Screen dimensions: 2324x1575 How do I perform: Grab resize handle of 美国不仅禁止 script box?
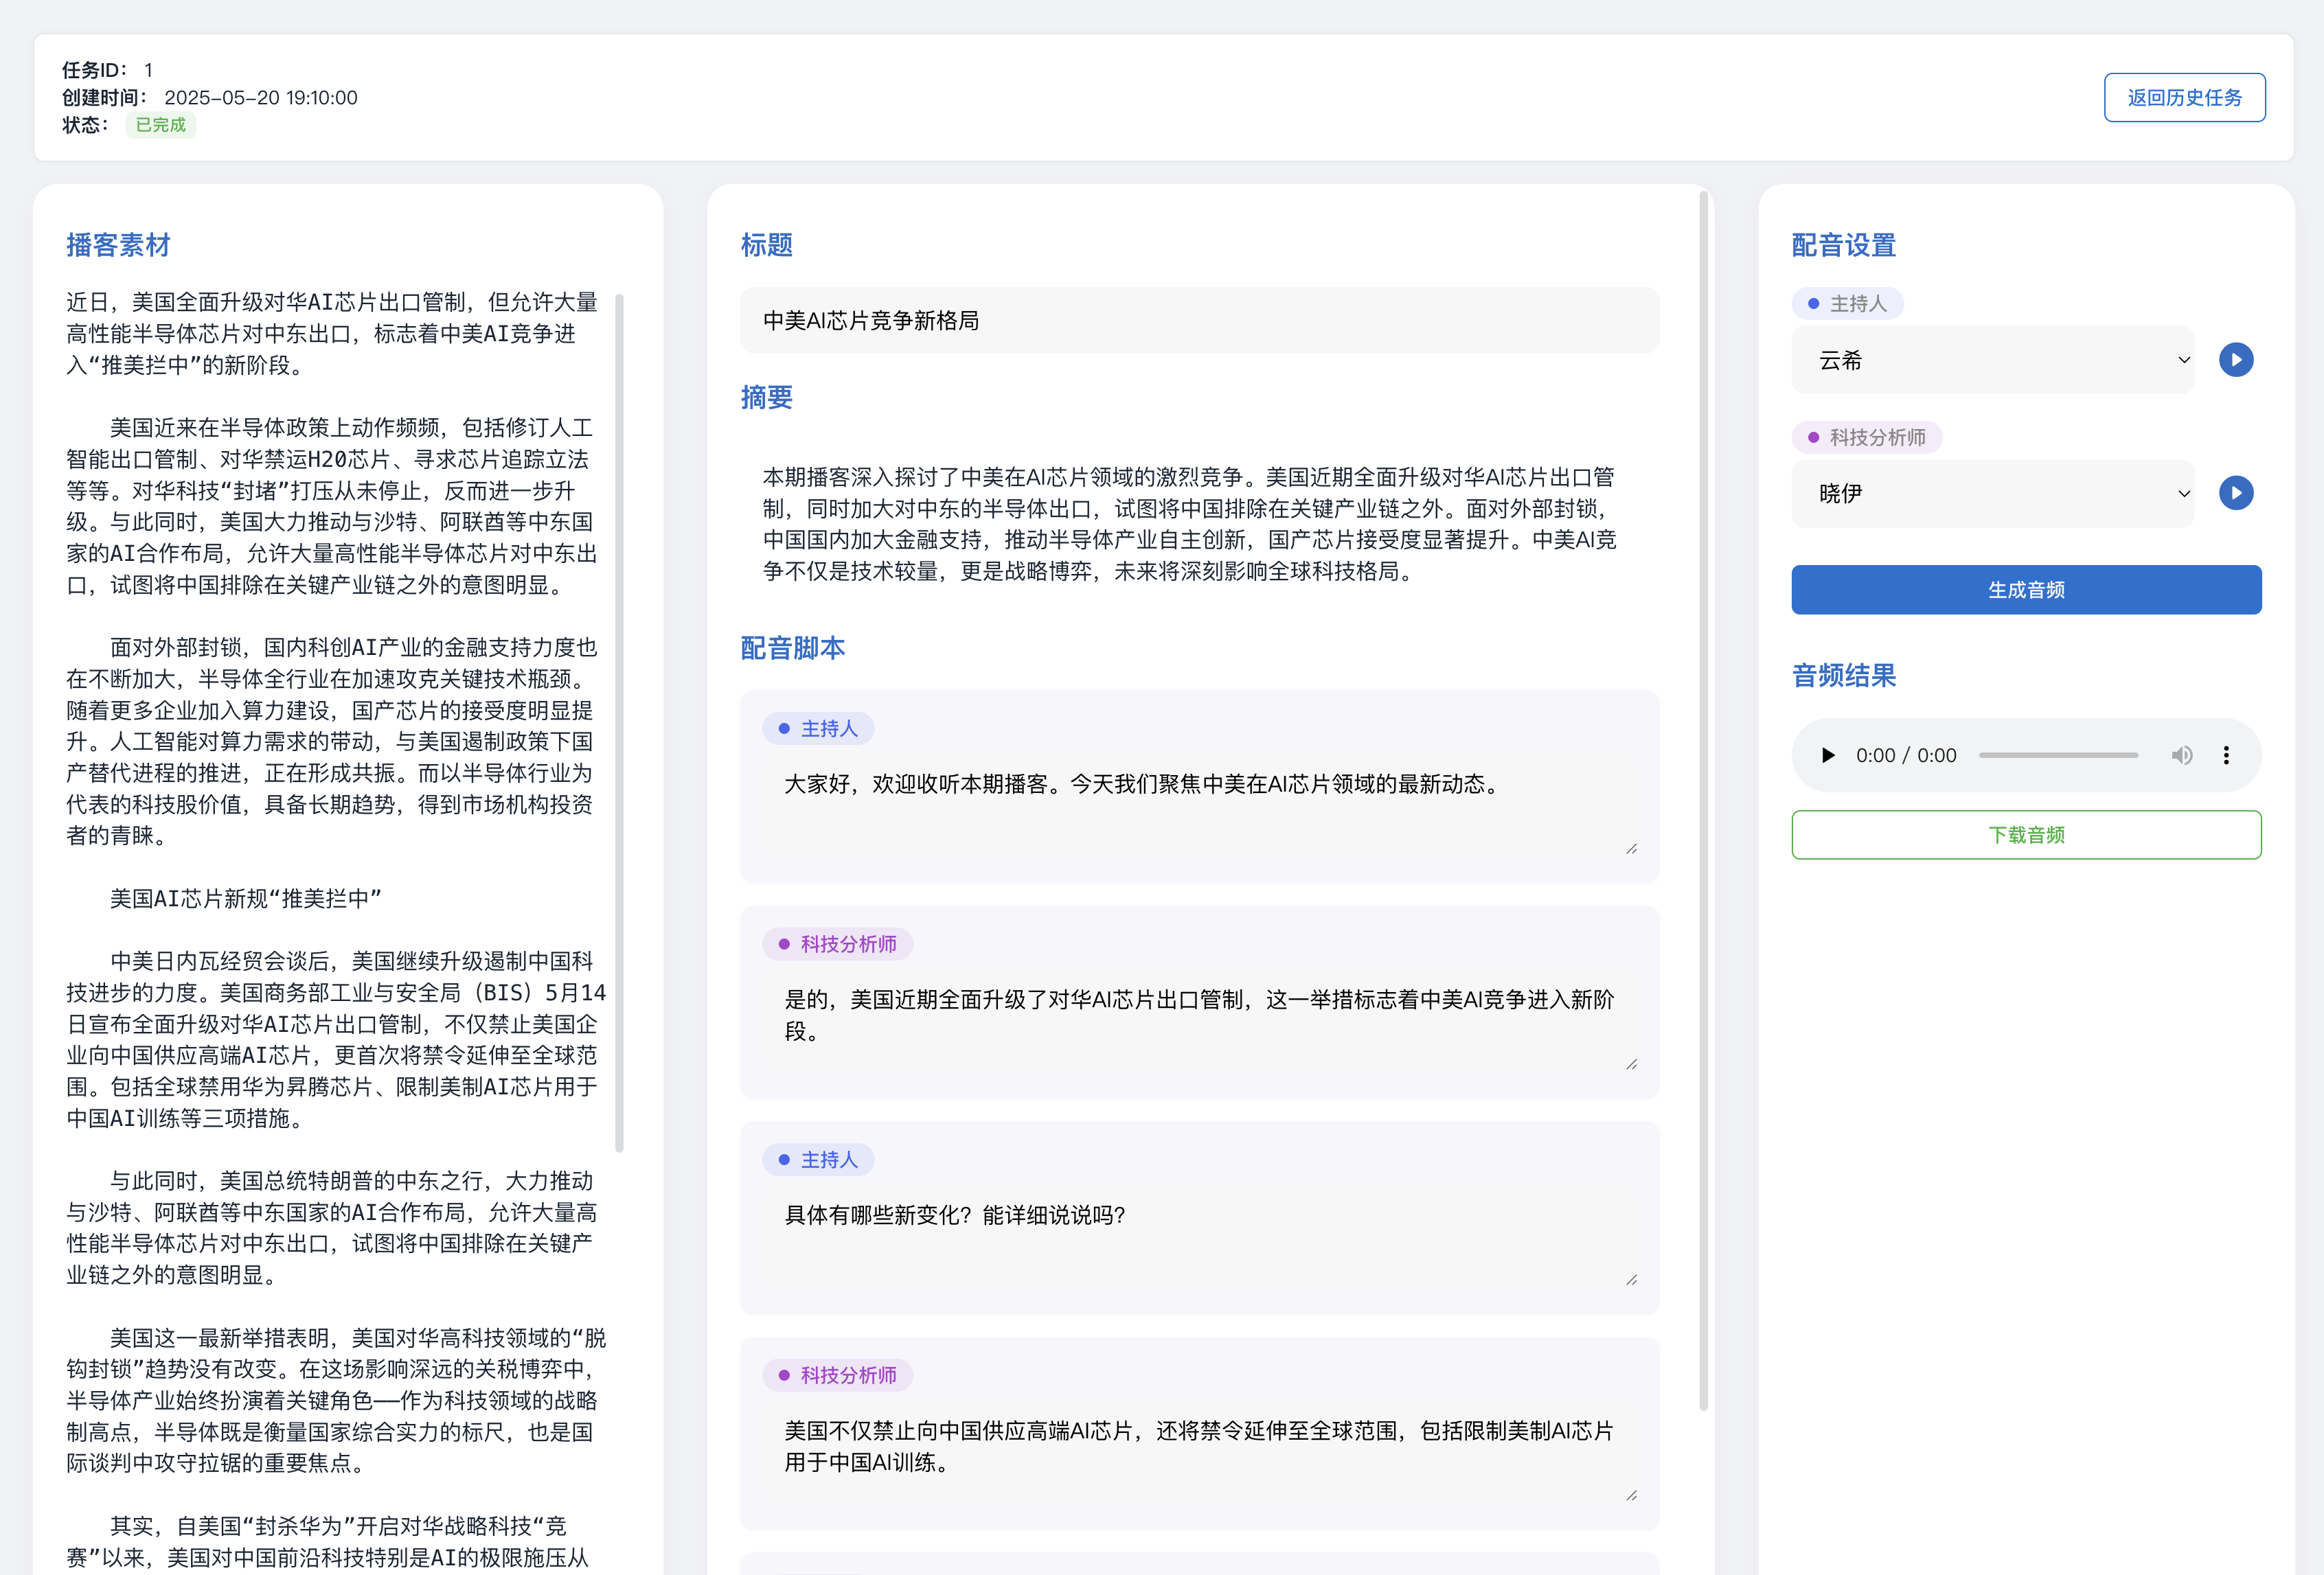(x=1632, y=1496)
